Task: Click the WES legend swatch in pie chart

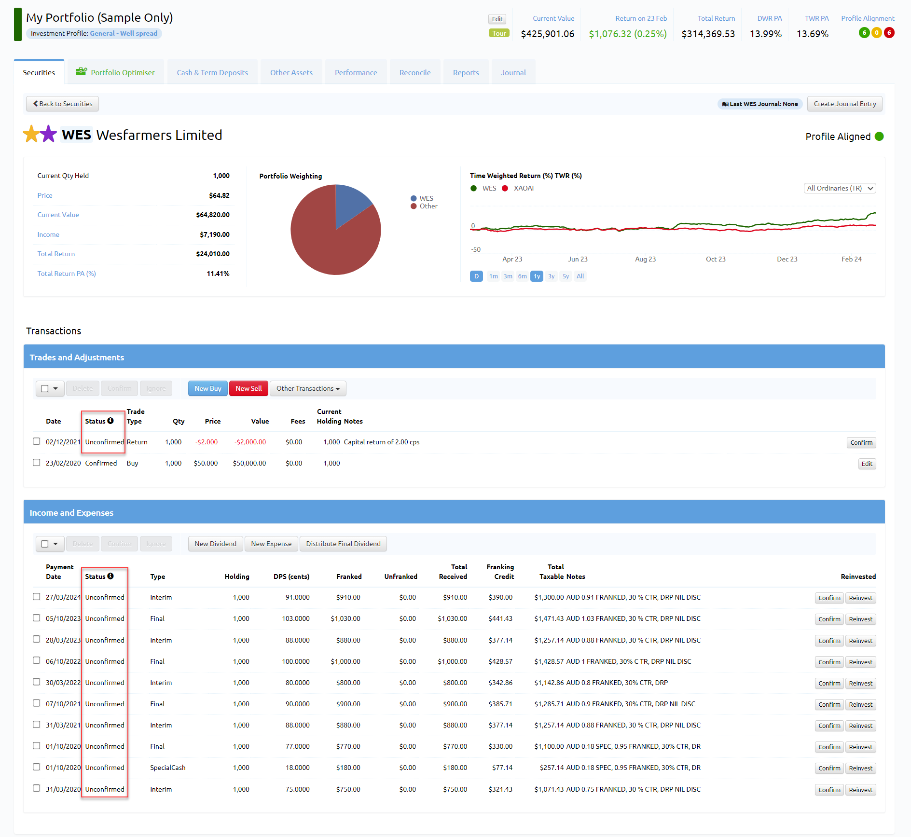Action: click(414, 198)
